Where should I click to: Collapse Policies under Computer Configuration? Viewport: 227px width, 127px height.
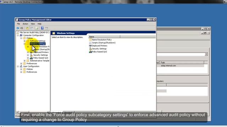pos(21,38)
